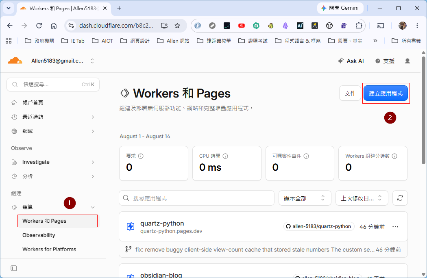View site information icon in address bar
Image resolution: width=427 pixels, height=278 pixels.
(71, 26)
